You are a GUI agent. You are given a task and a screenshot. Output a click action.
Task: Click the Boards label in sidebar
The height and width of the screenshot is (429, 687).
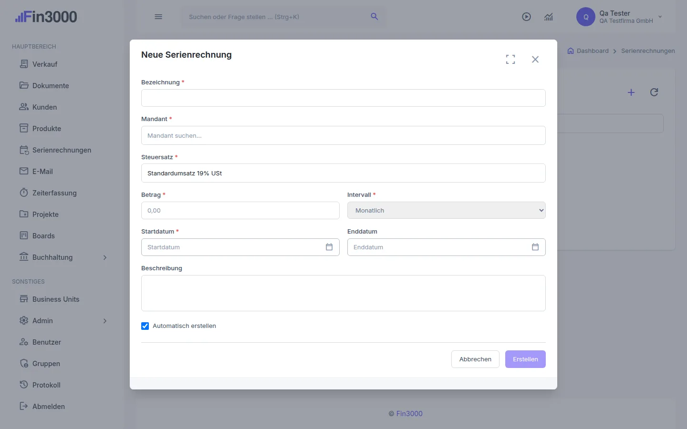tap(43, 236)
